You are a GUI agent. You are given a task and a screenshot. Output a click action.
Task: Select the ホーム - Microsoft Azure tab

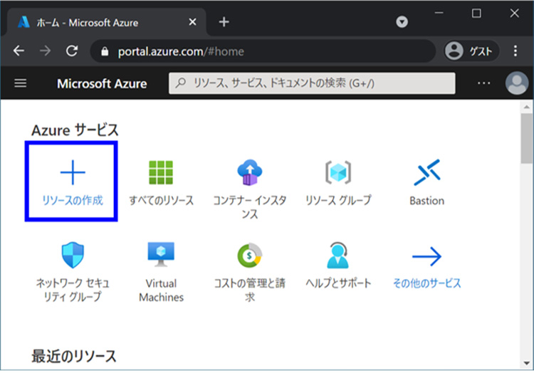[x=106, y=23]
